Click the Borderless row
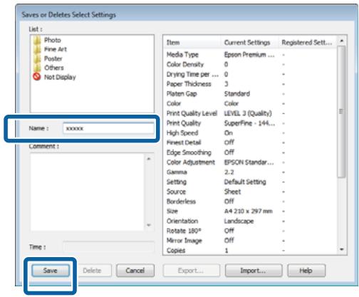 (x=250, y=202)
